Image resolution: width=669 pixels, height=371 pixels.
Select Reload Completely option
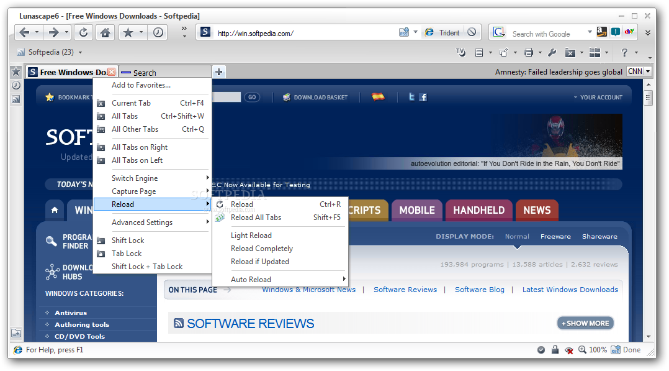coord(281,249)
